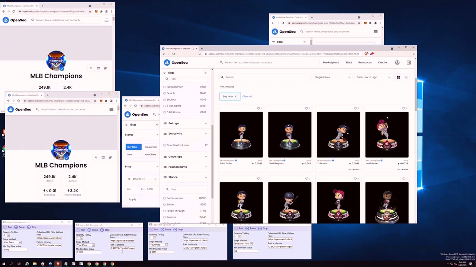Open the wallet icon in the OpenSea header
Viewport: 476px width, 267px height.
click(x=409, y=62)
